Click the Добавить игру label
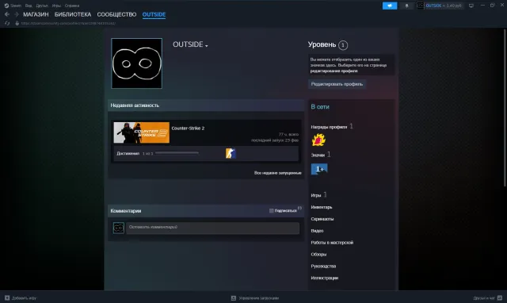Image resolution: width=507 pixels, height=303 pixels. tap(24, 298)
